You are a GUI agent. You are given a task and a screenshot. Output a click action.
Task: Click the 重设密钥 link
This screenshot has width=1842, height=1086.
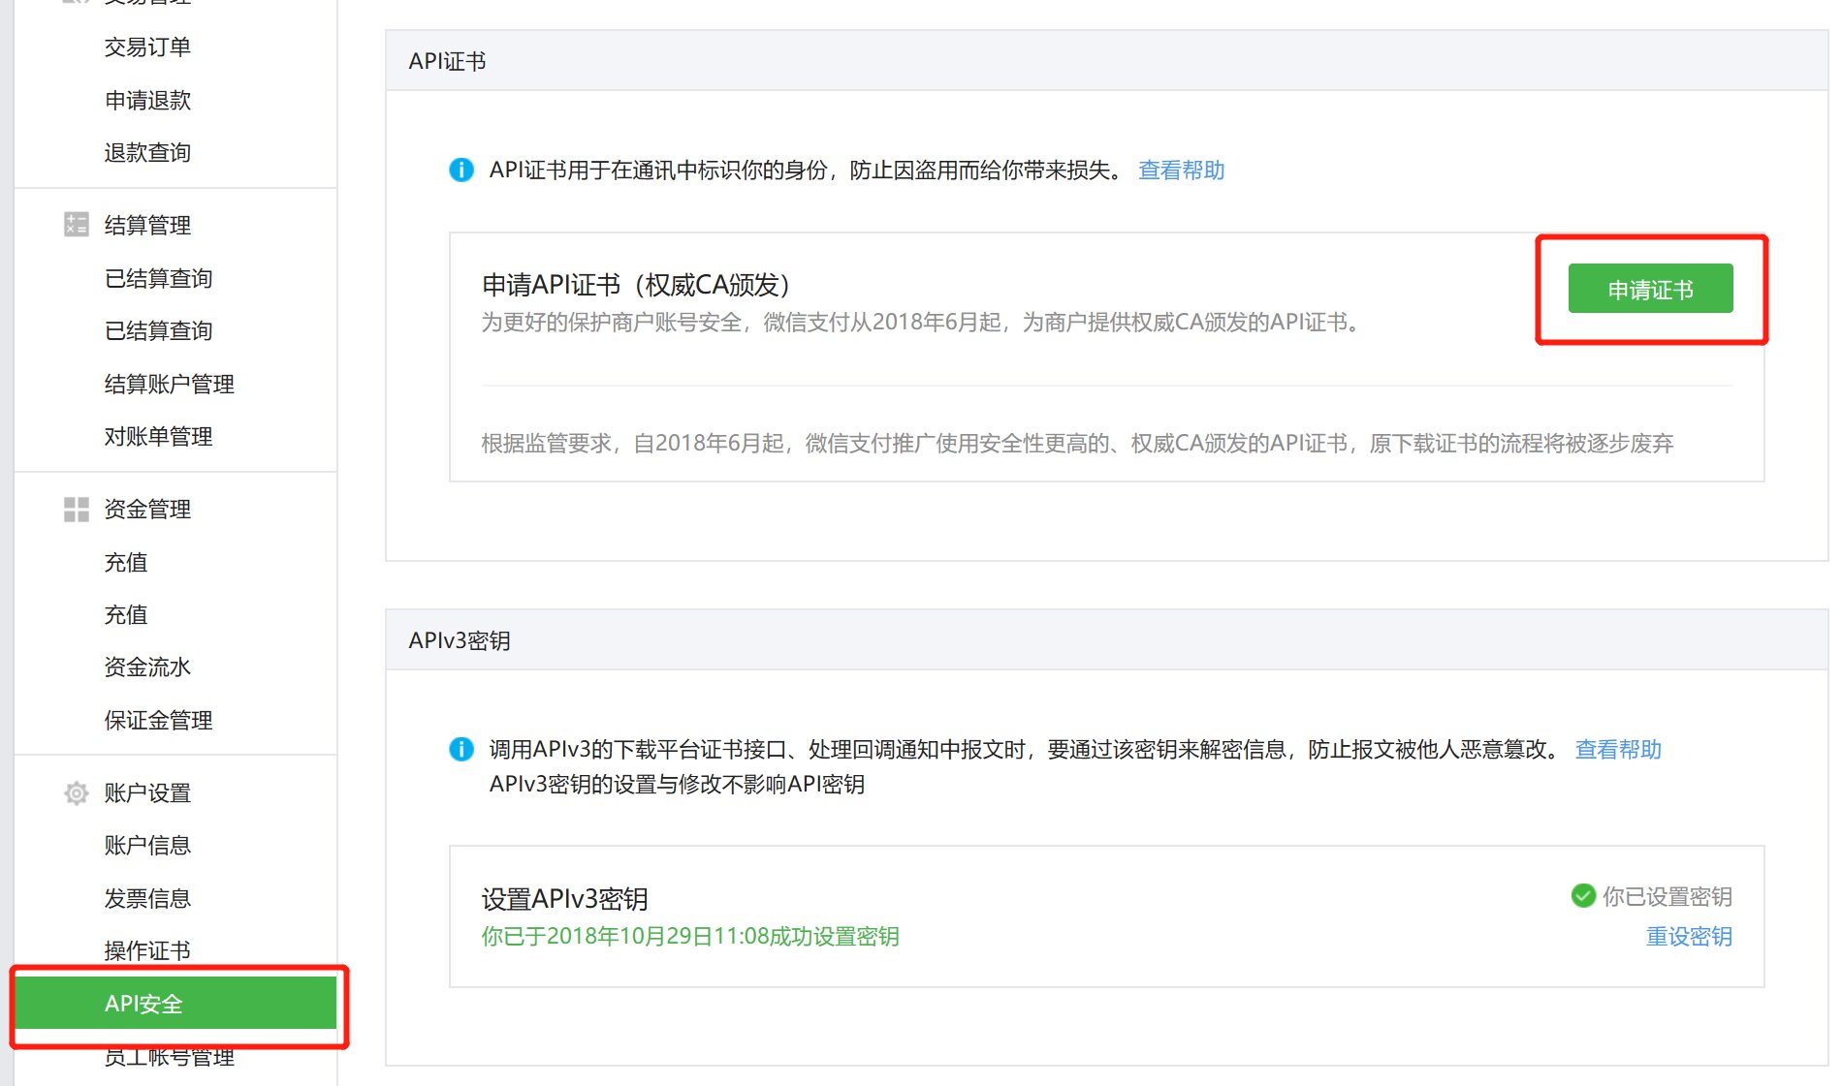click(1688, 937)
